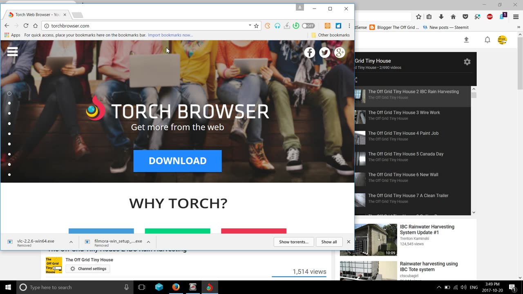Viewport: 523px width, 294px height.
Task: Open the address bar dropdown arrow
Action: click(x=250, y=26)
